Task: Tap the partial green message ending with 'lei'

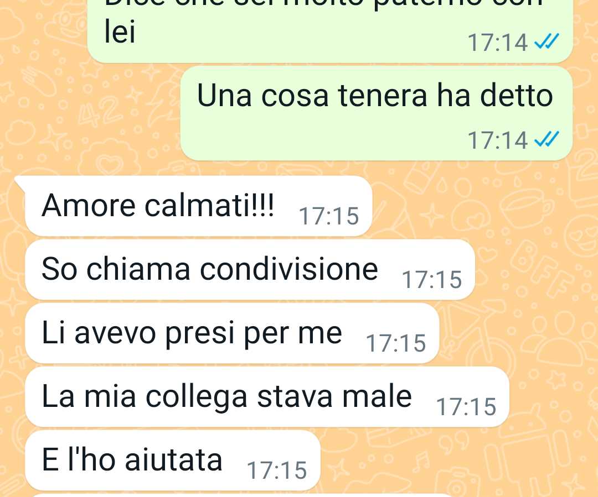Action: [330, 31]
